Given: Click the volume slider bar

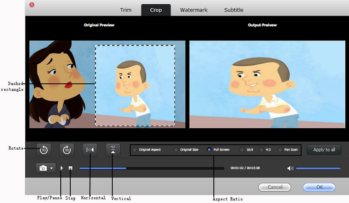Looking at the screenshot, I should coord(318,168).
